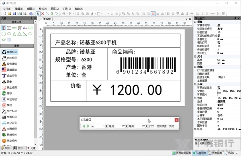Click the scissors Cut icon
Image resolution: width=241 pixels, height=156 pixels.
click(x=78, y=14)
